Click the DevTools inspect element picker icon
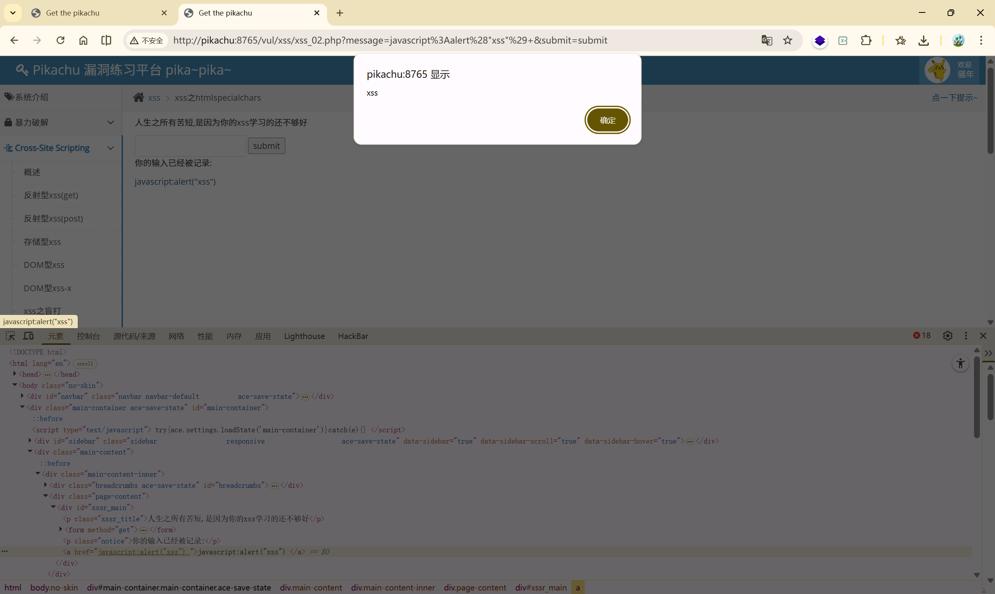The height and width of the screenshot is (594, 995). click(x=10, y=336)
